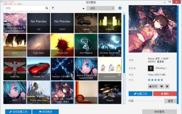Click the favorite star button
This screenshot has width=182, height=114.
[x=167, y=86]
